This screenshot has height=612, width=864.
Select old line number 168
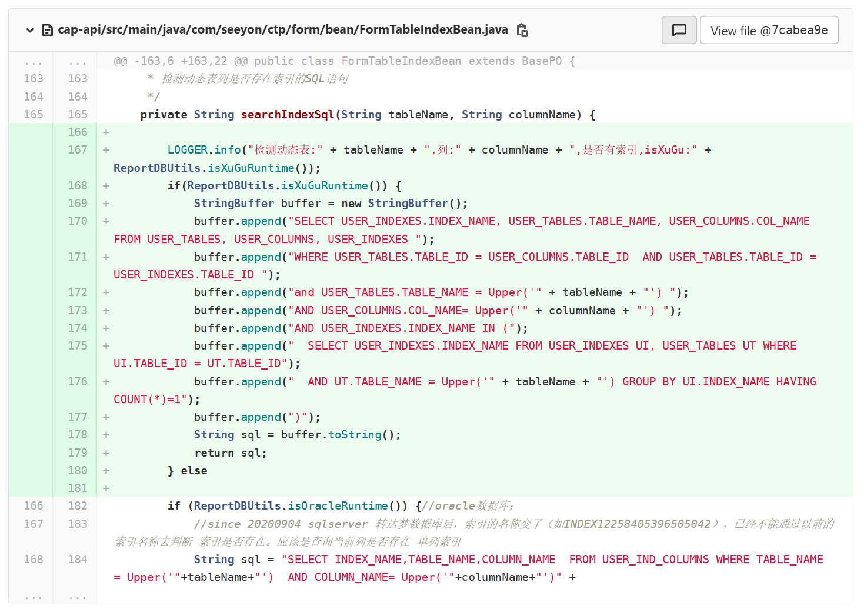coord(34,560)
